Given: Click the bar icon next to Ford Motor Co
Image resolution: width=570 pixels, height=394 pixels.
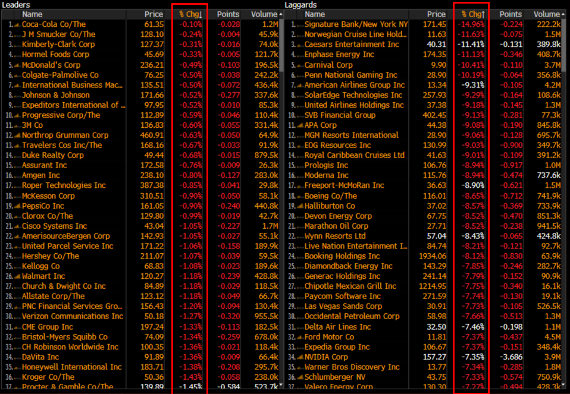Looking at the screenshot, I should [300, 338].
